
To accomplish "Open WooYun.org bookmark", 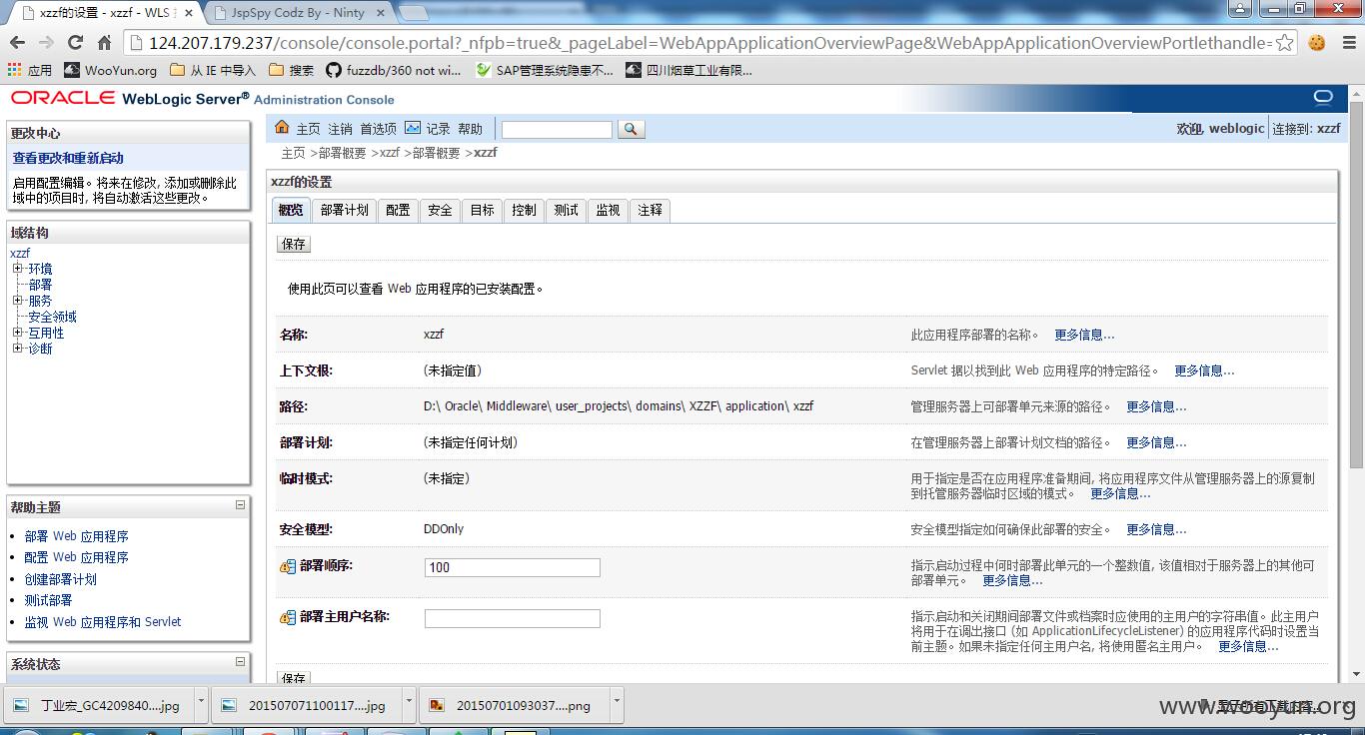I will pyautogui.click(x=111, y=70).
